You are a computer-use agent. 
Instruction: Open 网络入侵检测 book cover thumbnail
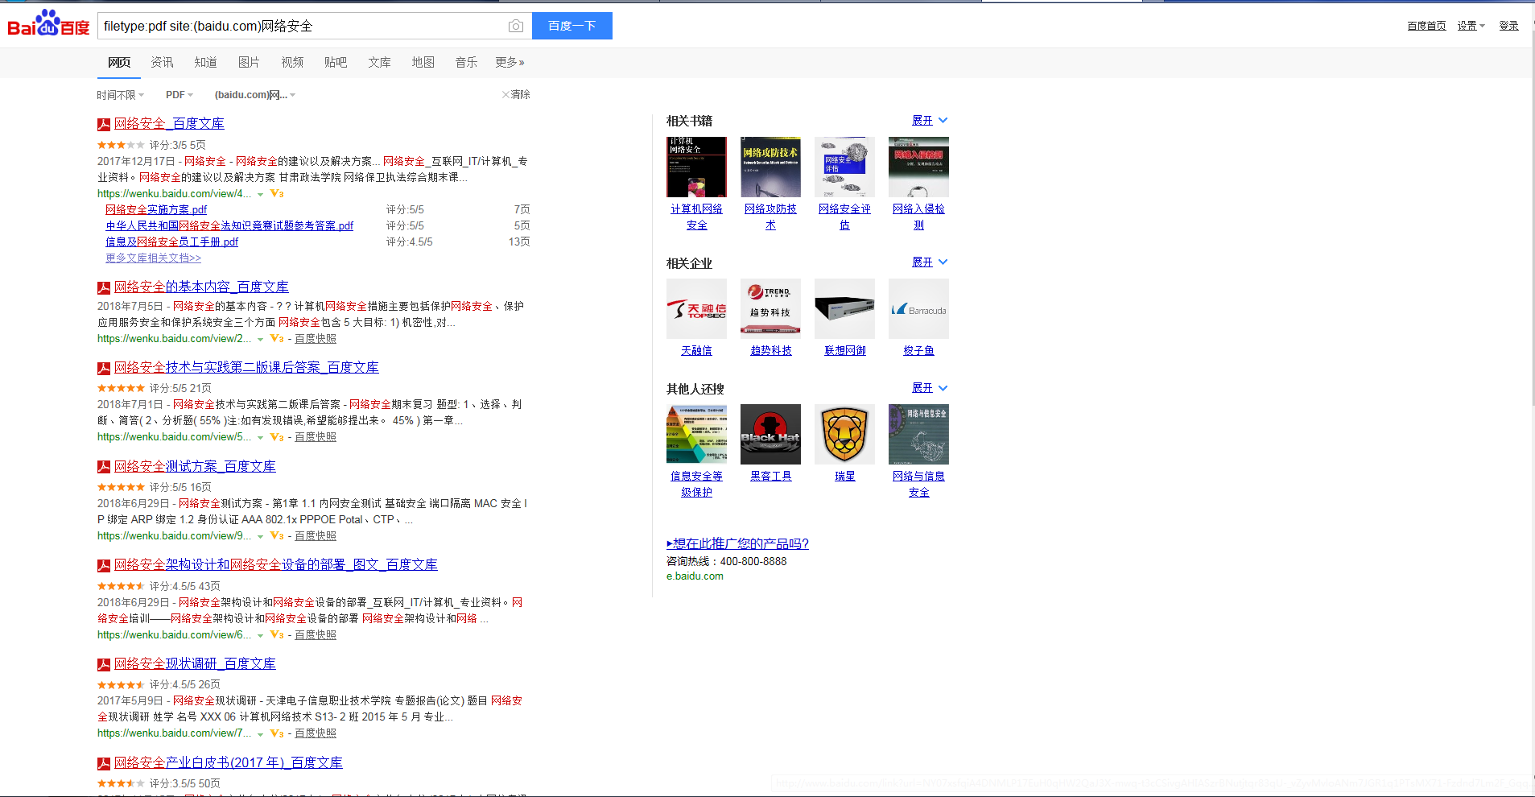coord(918,167)
